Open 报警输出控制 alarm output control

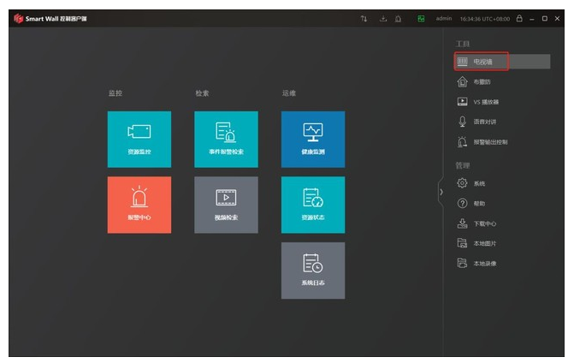pos(489,142)
